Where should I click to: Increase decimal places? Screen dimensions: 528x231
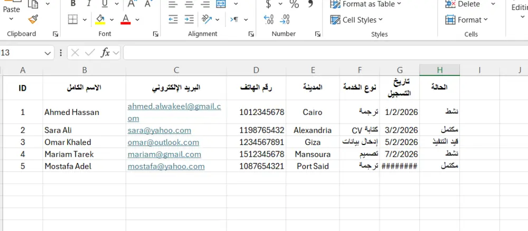pos(269,20)
